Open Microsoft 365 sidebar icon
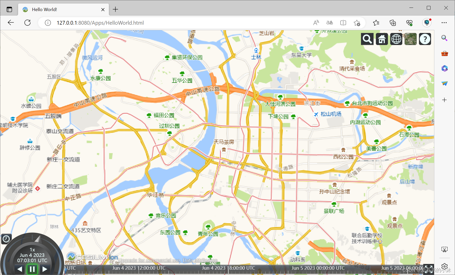Image resolution: width=455 pixels, height=275 pixels. click(x=444, y=68)
